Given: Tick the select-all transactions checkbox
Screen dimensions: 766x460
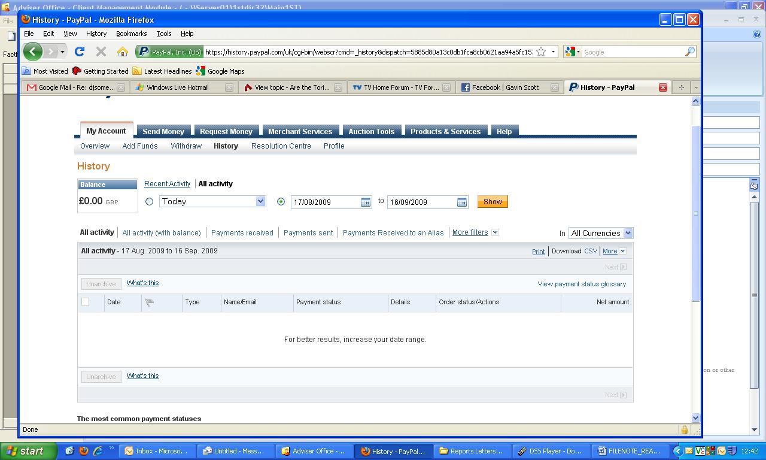Looking at the screenshot, I should click(x=86, y=302).
